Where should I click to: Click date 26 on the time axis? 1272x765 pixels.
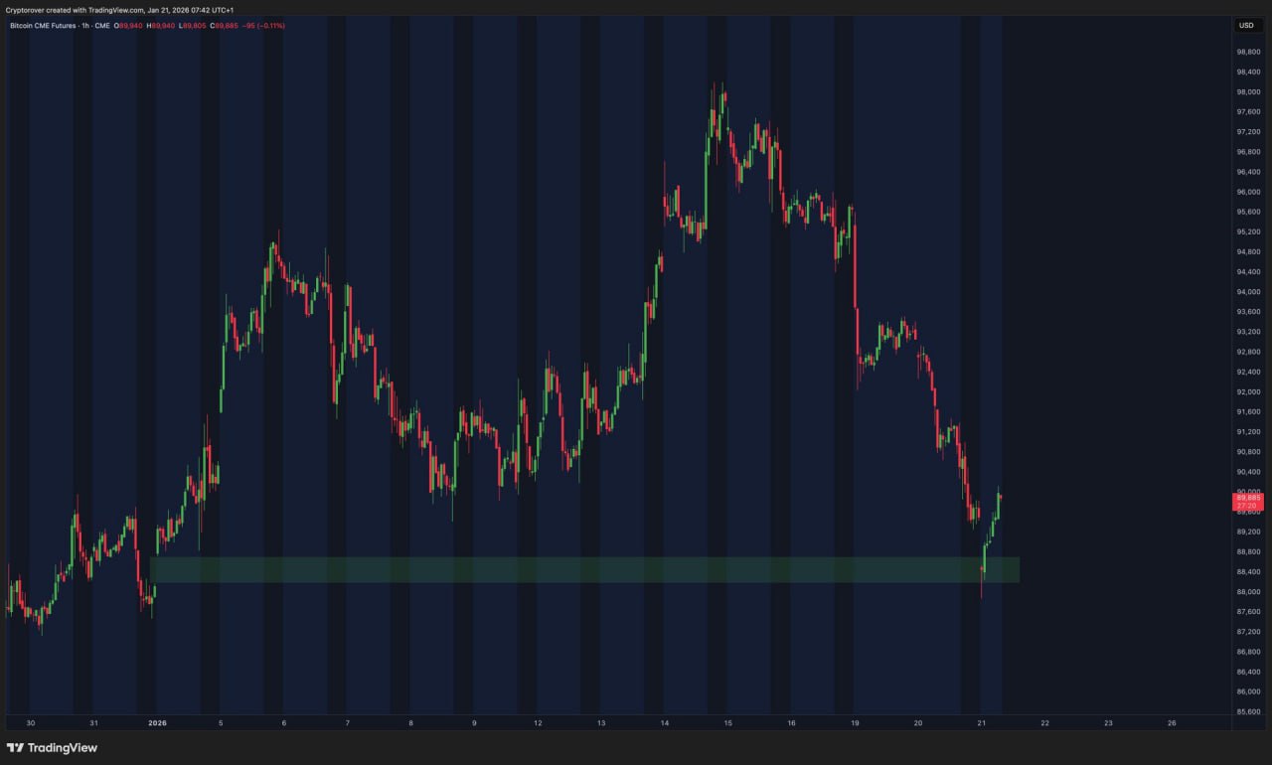point(1172,723)
